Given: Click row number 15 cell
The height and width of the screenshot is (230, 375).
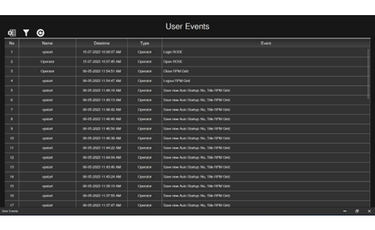Looking at the screenshot, I should [11, 186].
